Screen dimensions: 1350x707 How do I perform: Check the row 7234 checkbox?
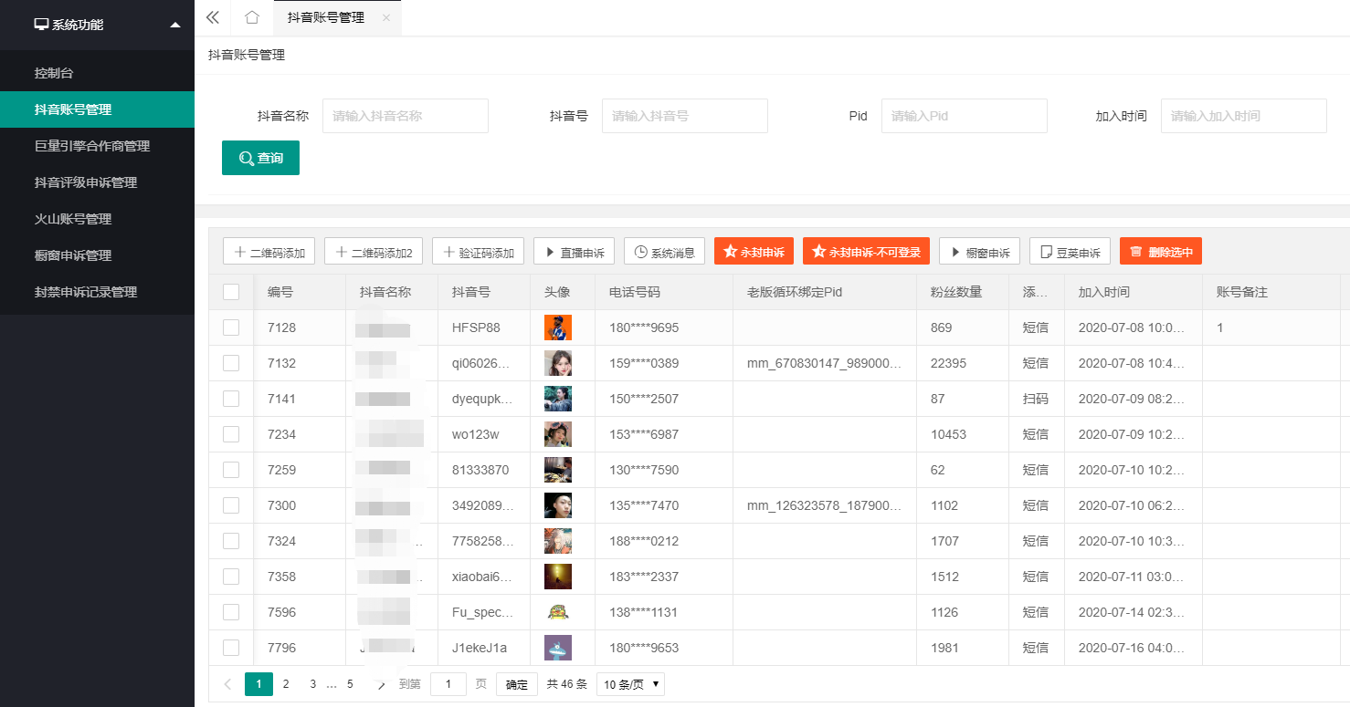(231, 434)
